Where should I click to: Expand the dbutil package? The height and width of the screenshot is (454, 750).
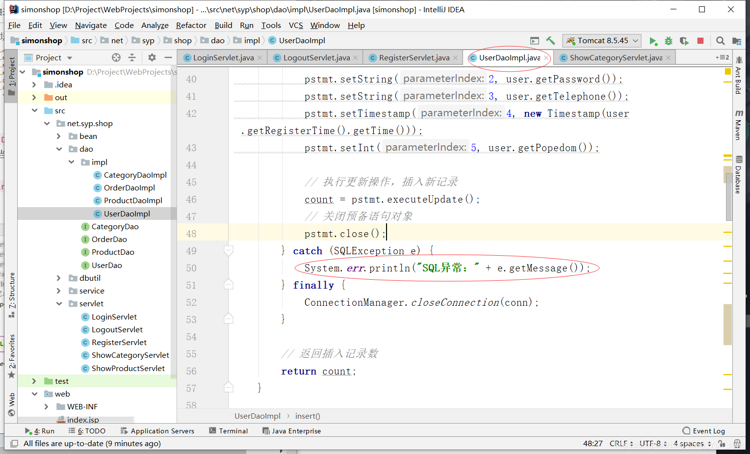point(59,278)
